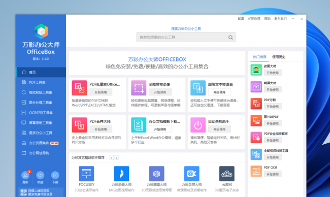Click the 万彩脑图大师 icon
The width and height of the screenshot is (330, 197).
pos(156,174)
